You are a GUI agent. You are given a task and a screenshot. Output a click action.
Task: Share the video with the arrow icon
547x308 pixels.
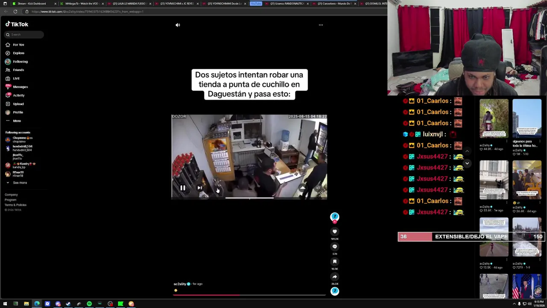(335, 277)
